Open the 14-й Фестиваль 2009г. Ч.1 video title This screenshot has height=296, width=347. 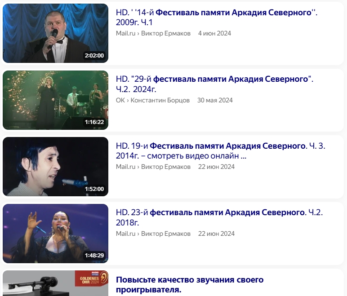[217, 17]
